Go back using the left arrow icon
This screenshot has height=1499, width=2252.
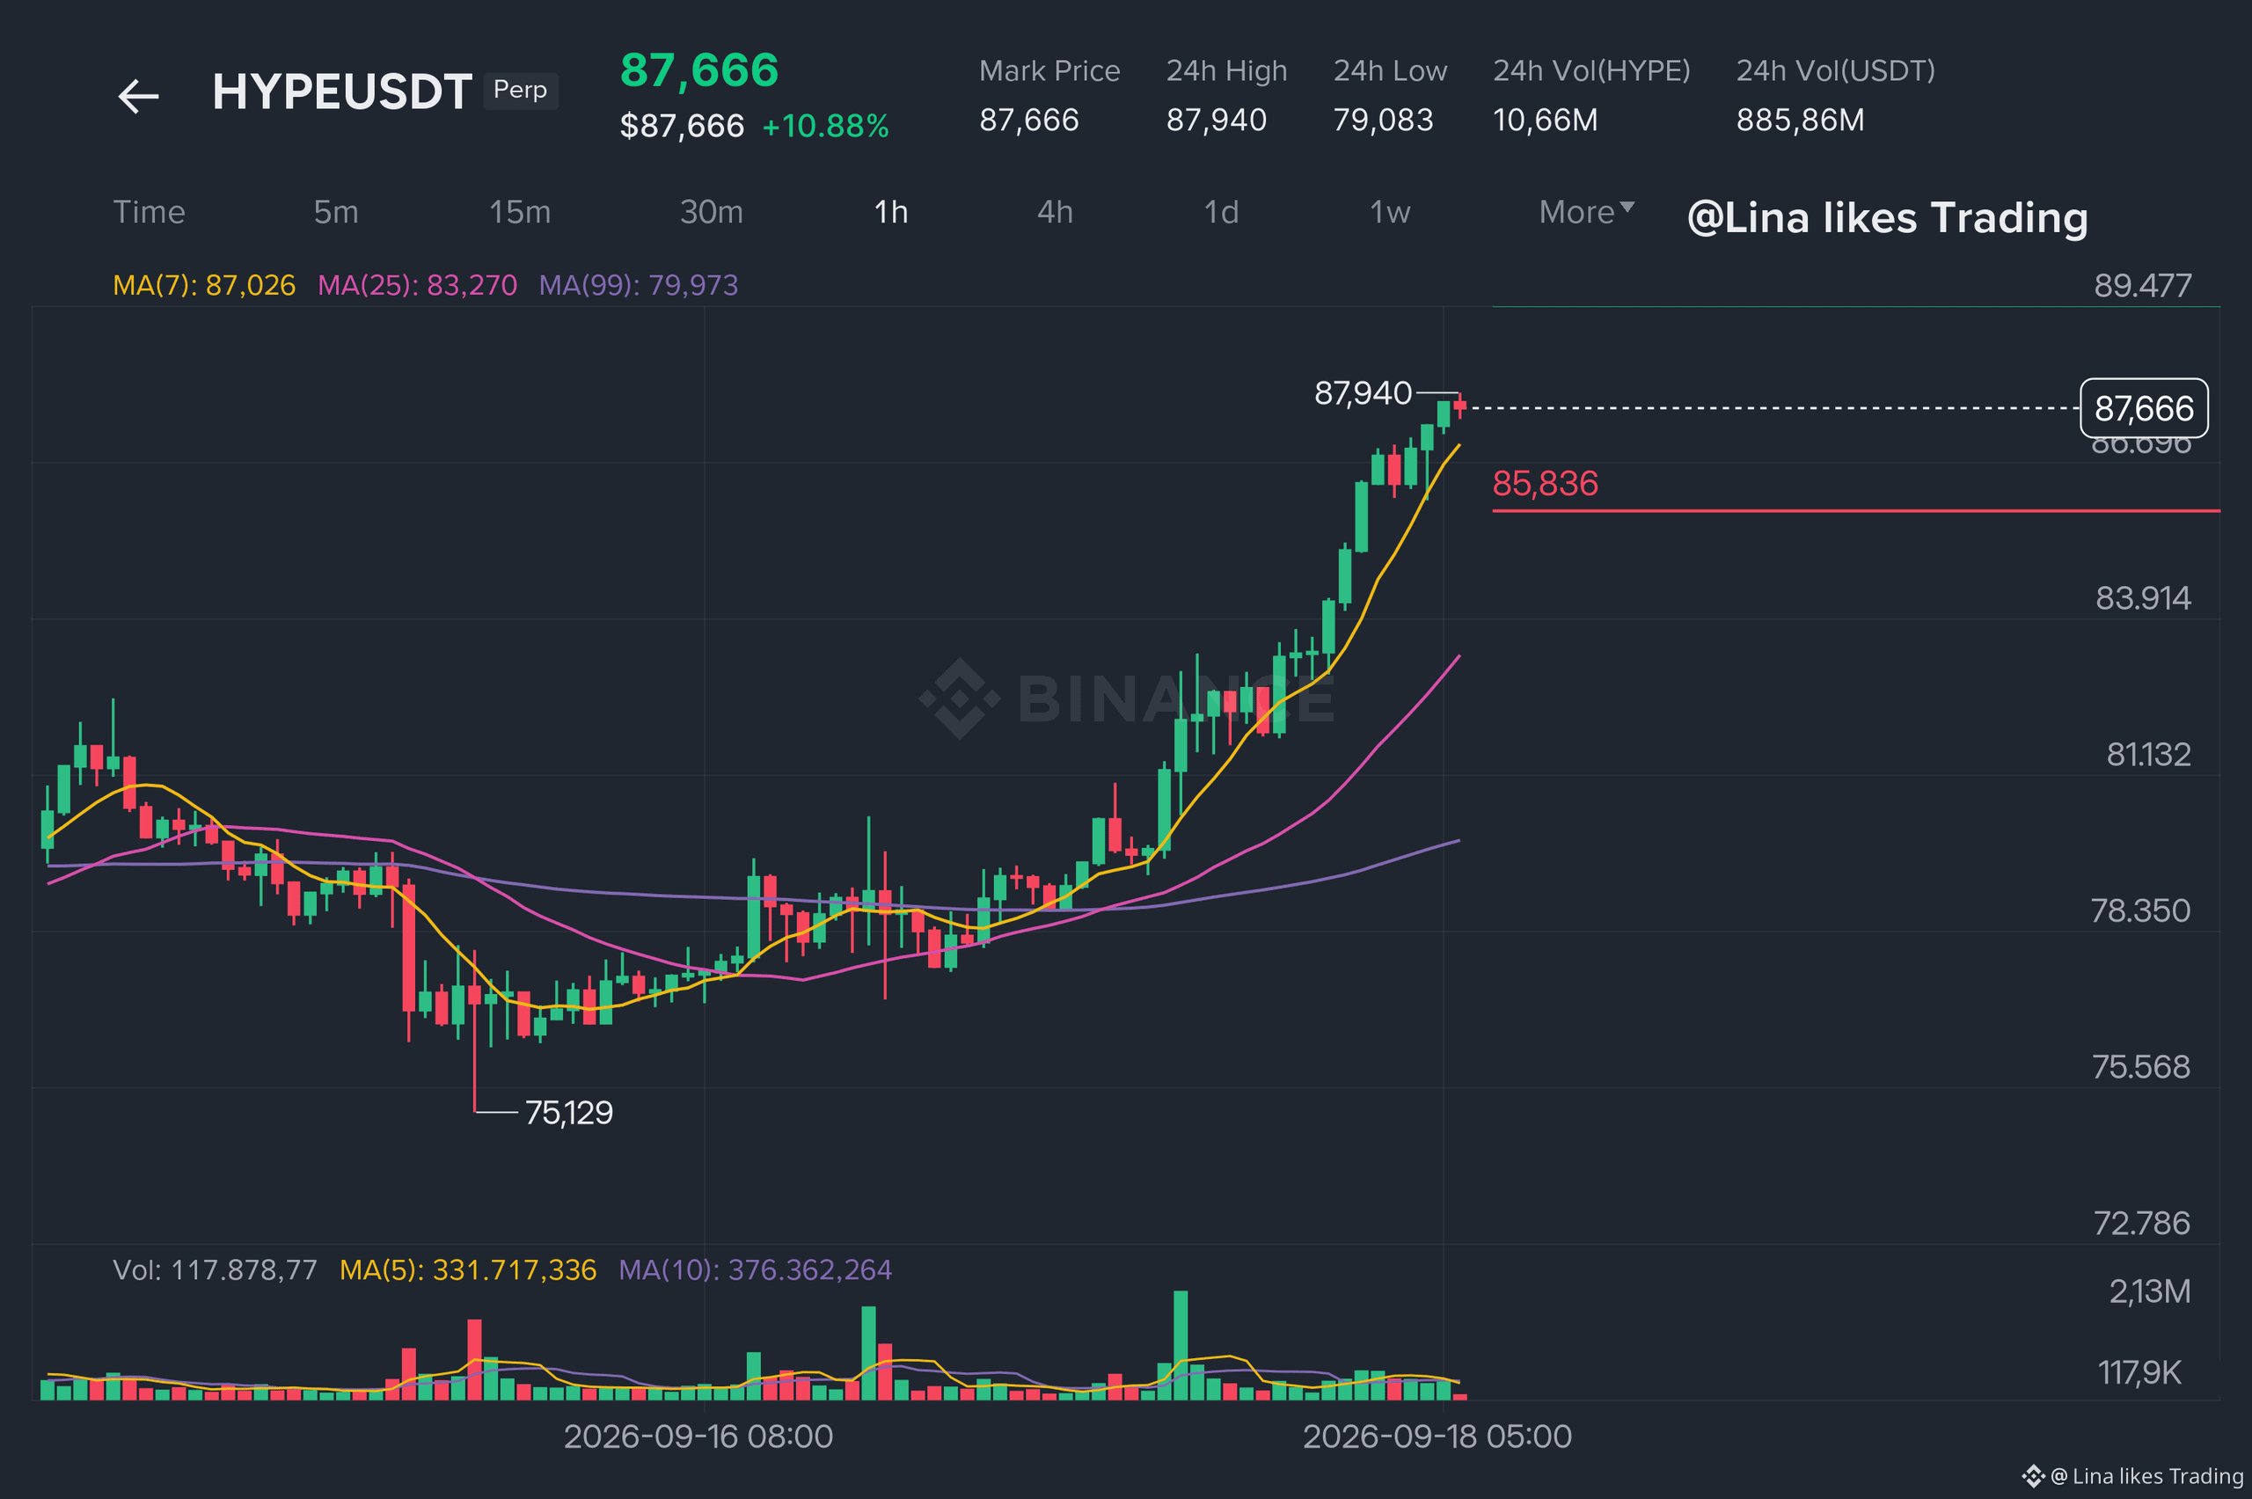(137, 96)
